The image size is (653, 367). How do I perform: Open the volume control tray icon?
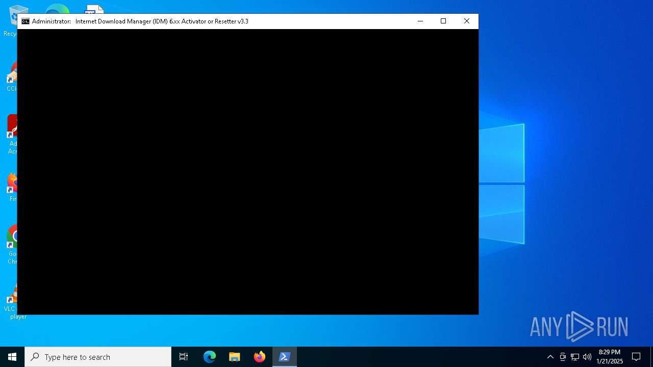[587, 357]
